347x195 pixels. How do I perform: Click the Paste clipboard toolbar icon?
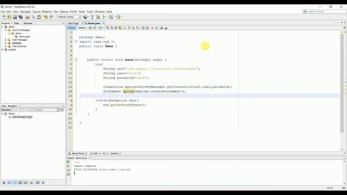coord(39,17)
